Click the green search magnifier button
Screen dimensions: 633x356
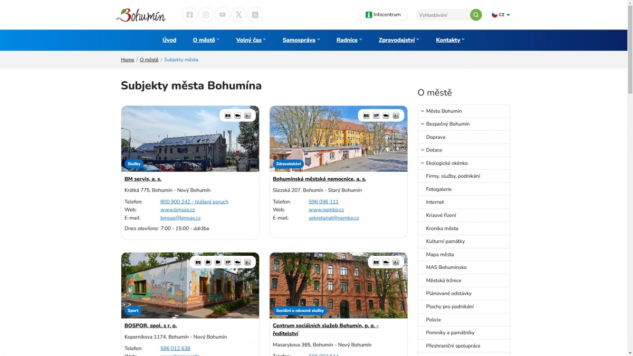point(476,15)
